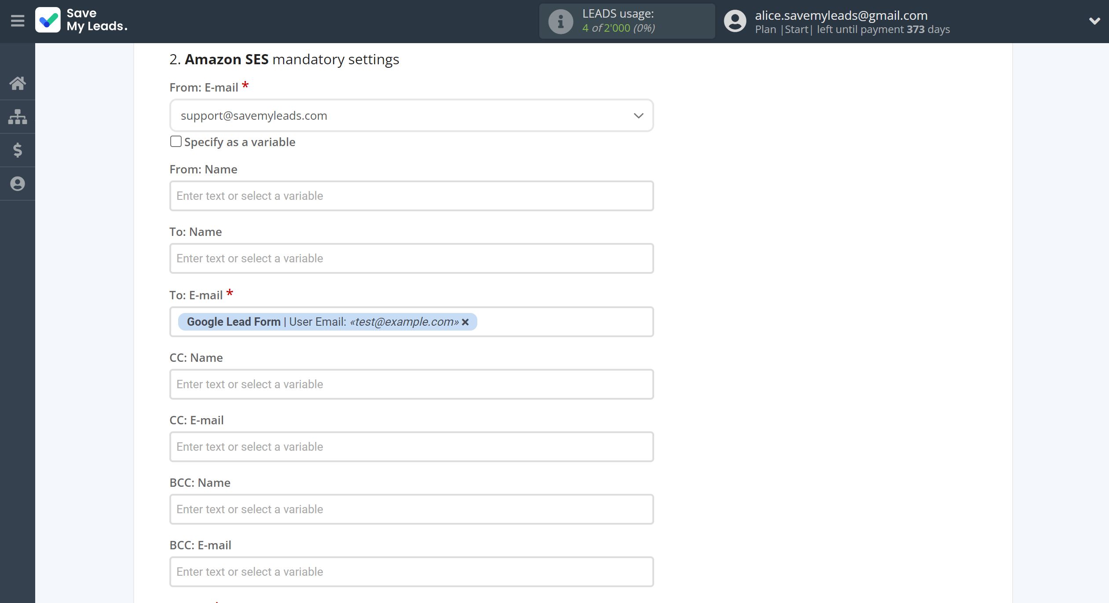This screenshot has width=1109, height=603.
Task: Click the BCC: E-mail input field
Action: [x=412, y=572]
